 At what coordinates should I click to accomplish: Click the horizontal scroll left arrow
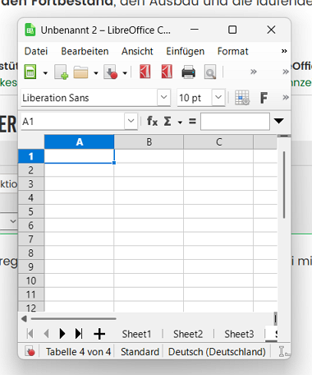(x=24, y=319)
